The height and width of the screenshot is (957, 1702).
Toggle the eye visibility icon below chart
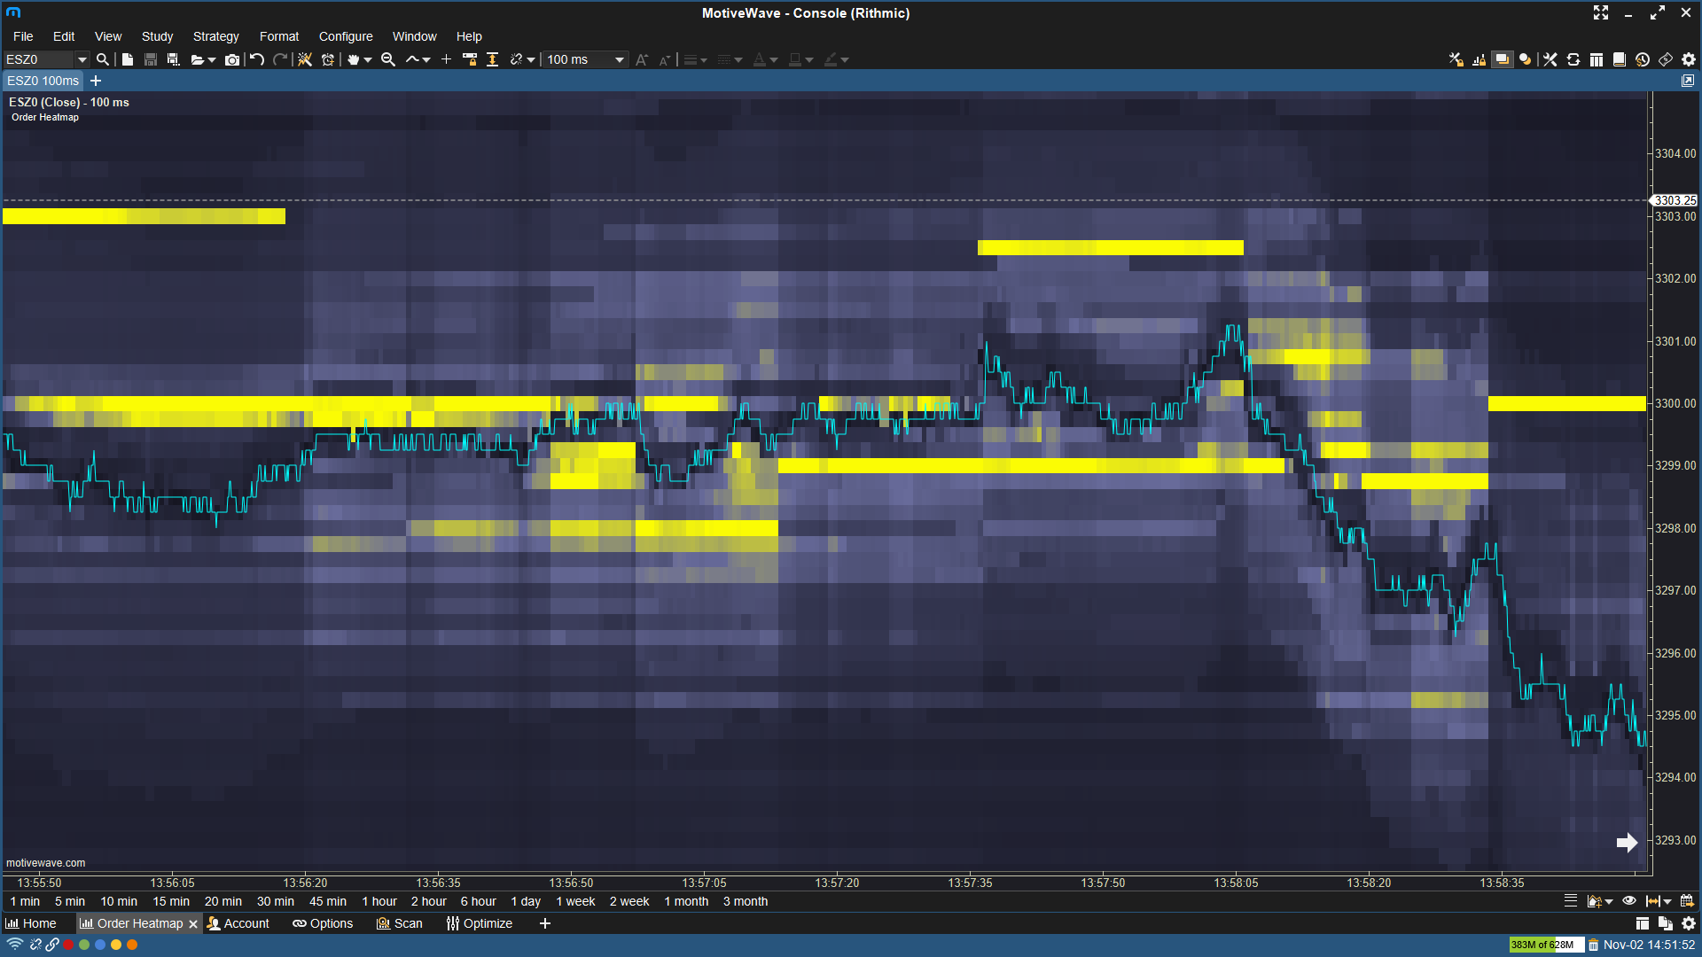(x=1629, y=901)
